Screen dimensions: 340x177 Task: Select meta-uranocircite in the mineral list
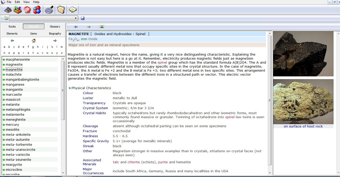(x=21, y=150)
